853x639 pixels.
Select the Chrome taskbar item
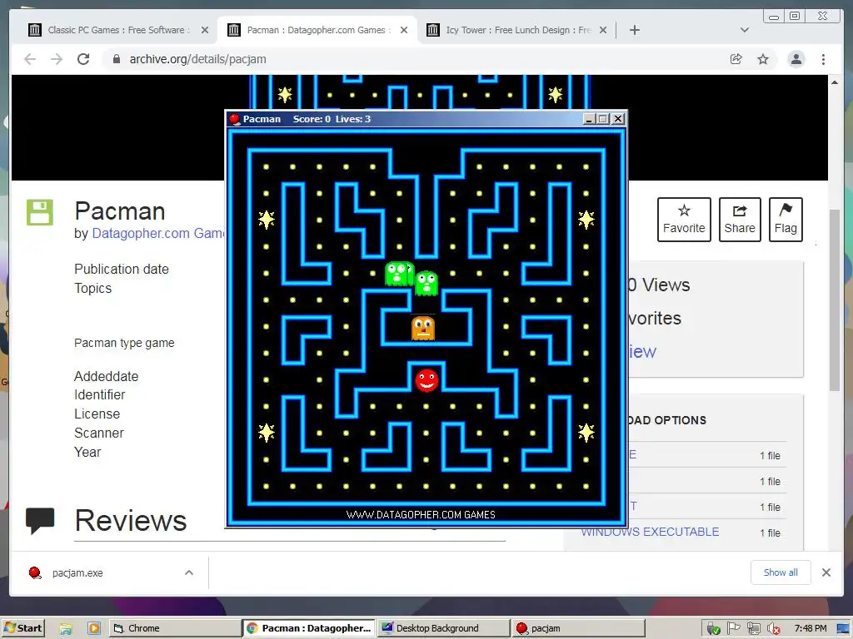[175, 628]
